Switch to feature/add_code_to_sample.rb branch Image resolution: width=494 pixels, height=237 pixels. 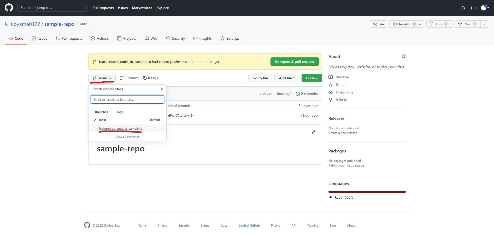coord(127,128)
